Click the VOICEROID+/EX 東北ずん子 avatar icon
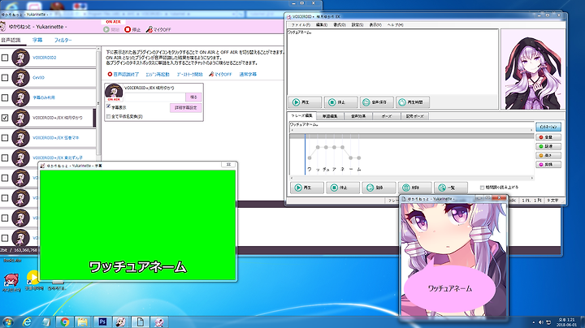The height and width of the screenshot is (328, 585). [x=20, y=158]
